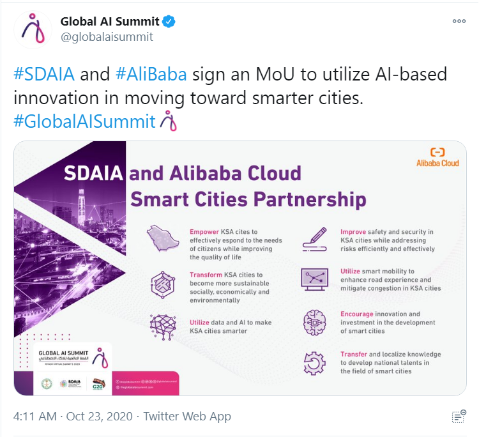The height and width of the screenshot is (437, 479).
Task: Click the Saudi Arabia map icon
Action: tap(163, 238)
